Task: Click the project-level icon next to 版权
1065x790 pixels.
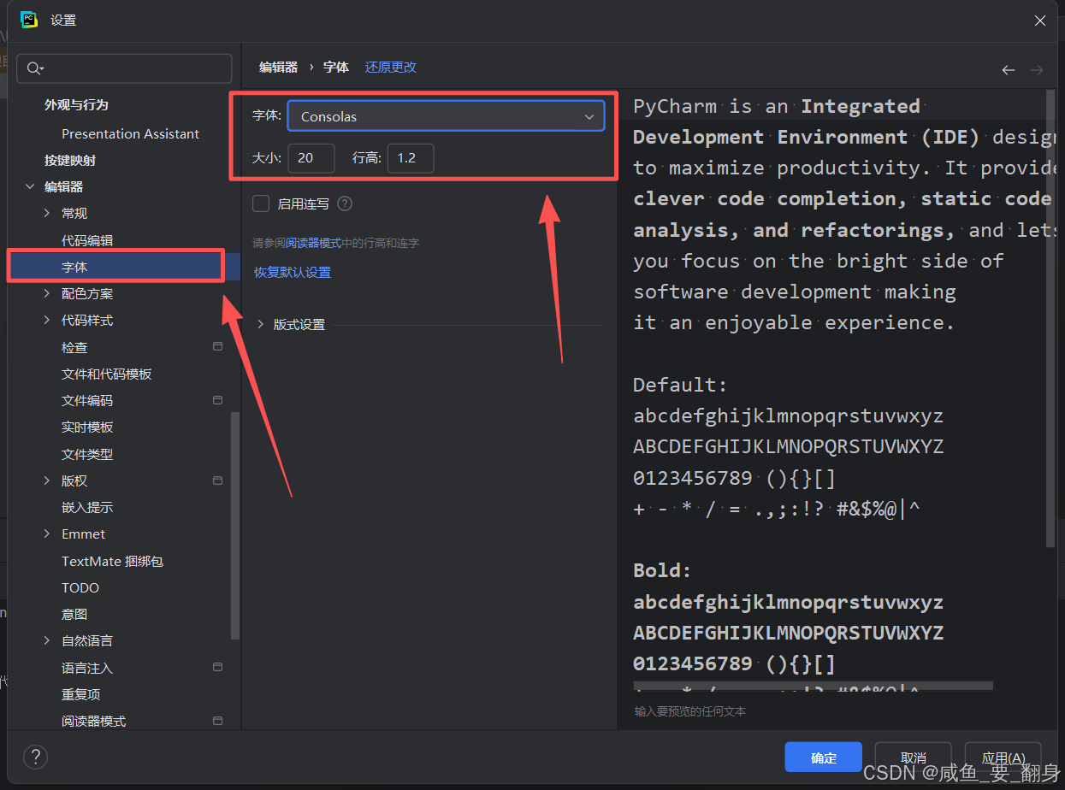Action: coord(217,480)
